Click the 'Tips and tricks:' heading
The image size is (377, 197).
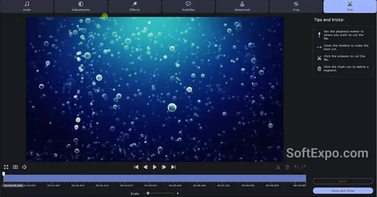[329, 20]
